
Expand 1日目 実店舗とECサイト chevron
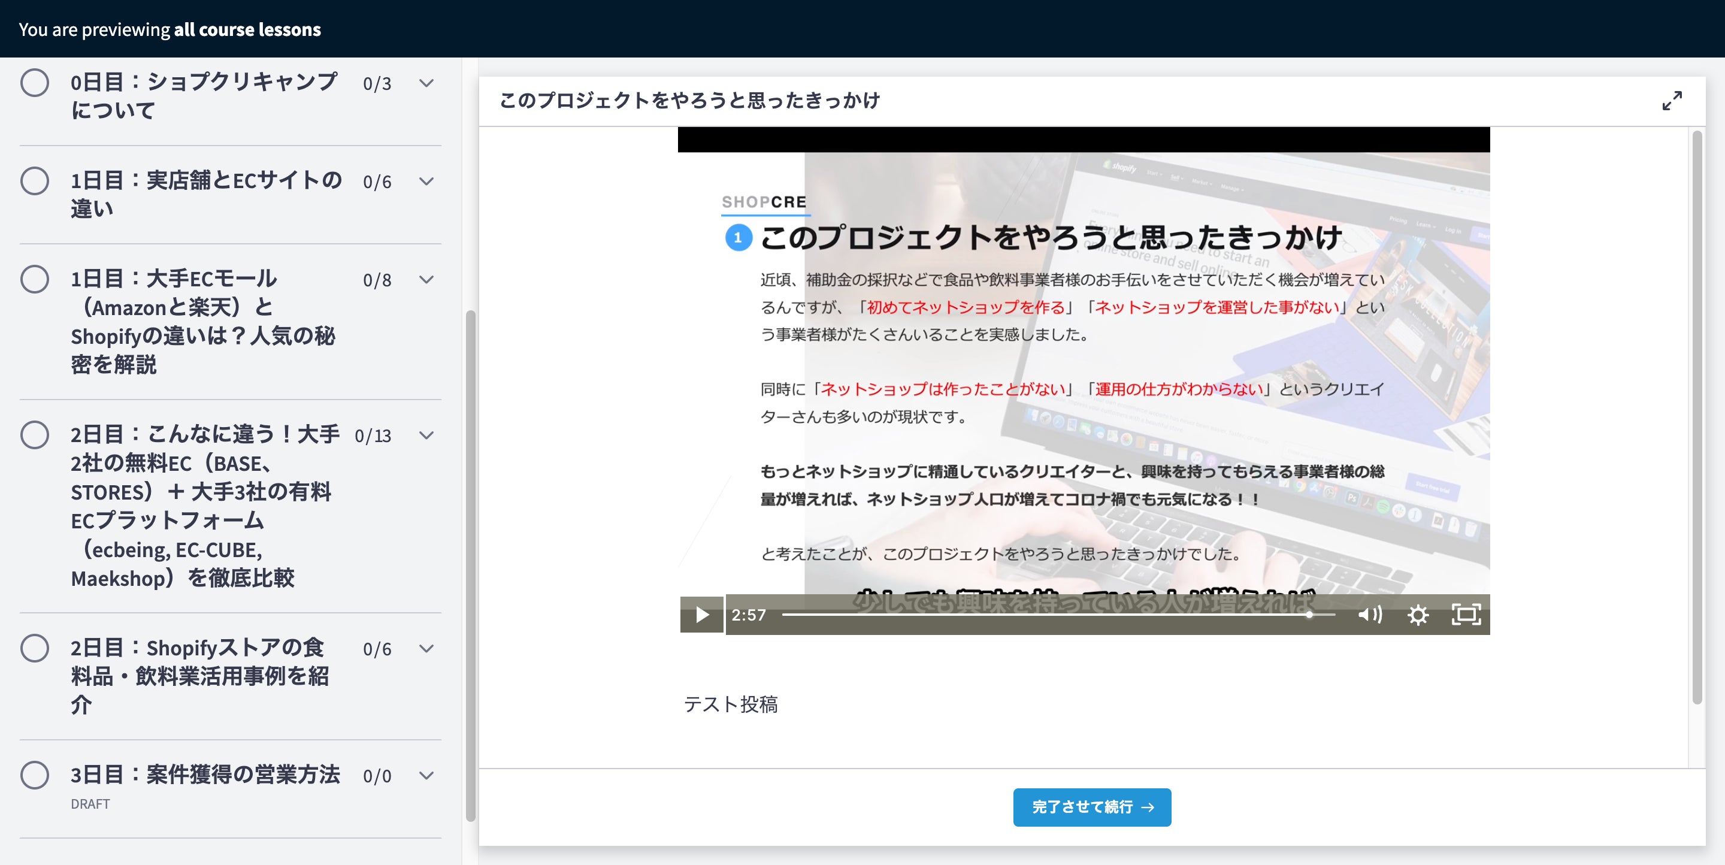tap(426, 182)
